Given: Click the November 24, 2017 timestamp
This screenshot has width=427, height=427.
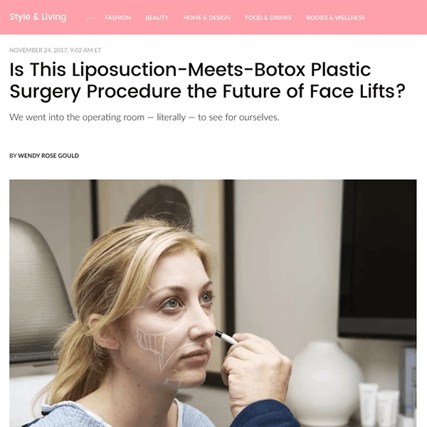Looking at the screenshot, I should 55,50.
